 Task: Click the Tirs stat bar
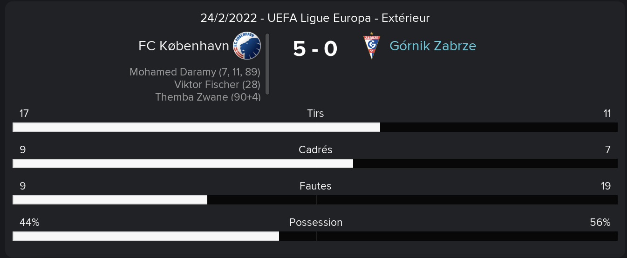(x=315, y=127)
